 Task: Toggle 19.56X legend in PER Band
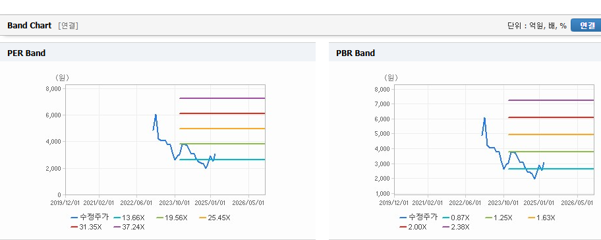tap(172, 218)
